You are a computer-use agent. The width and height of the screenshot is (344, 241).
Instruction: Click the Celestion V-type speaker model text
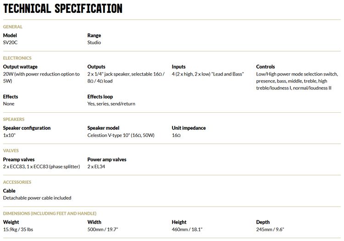tap(121, 135)
